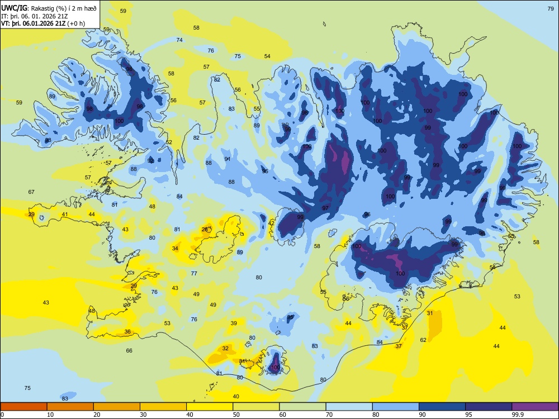Select the '26' humidity value on the map
Image resolution: width=559 pixels, height=419 pixels.
coord(205,230)
